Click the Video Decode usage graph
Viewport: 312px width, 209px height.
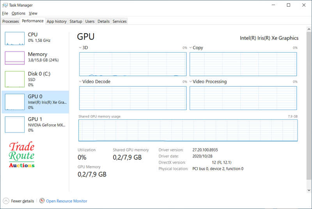pyautogui.click(x=133, y=98)
